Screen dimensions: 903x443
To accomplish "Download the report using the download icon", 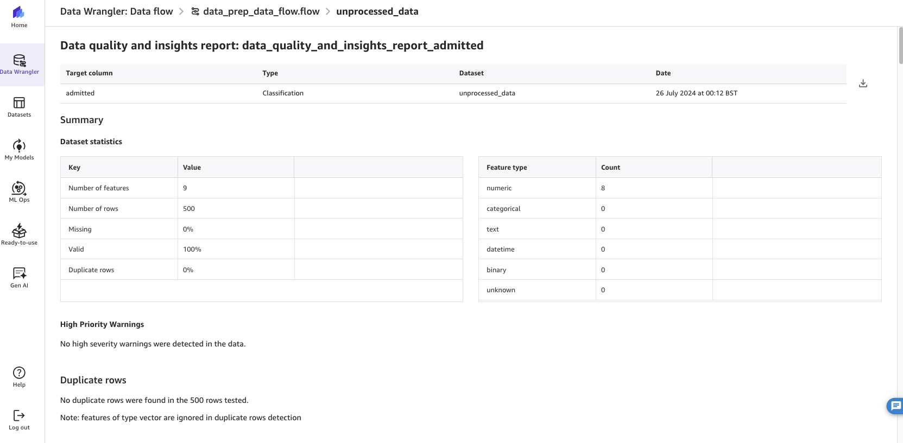I will 863,84.
